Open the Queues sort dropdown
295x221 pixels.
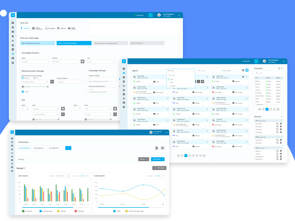tap(144, 159)
